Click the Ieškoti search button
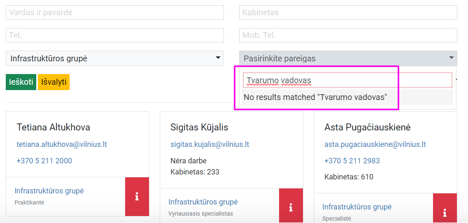 click(x=21, y=82)
